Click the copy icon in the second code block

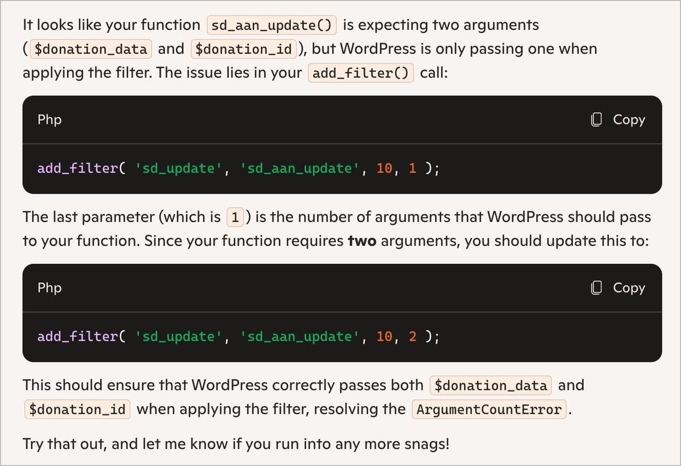[596, 288]
